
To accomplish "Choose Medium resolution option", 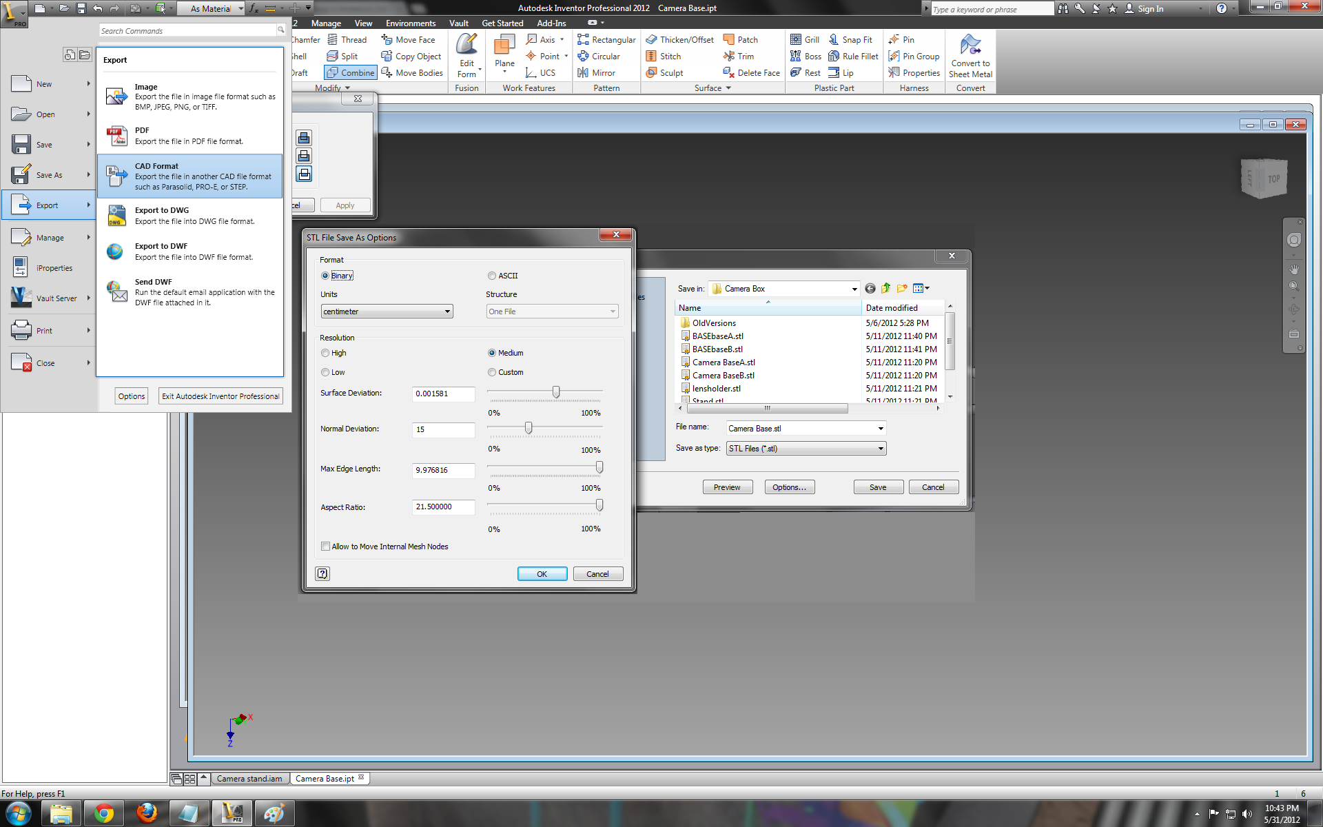I will (492, 353).
